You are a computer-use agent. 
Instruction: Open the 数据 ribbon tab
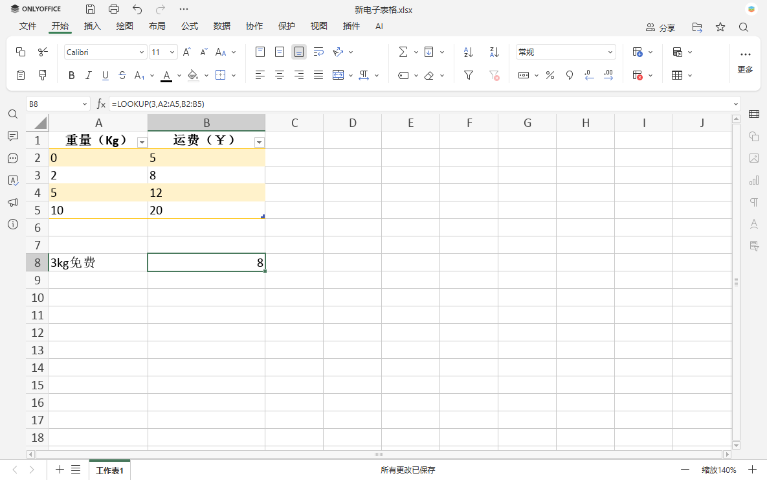point(221,27)
